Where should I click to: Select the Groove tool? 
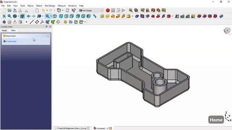pos(148,16)
